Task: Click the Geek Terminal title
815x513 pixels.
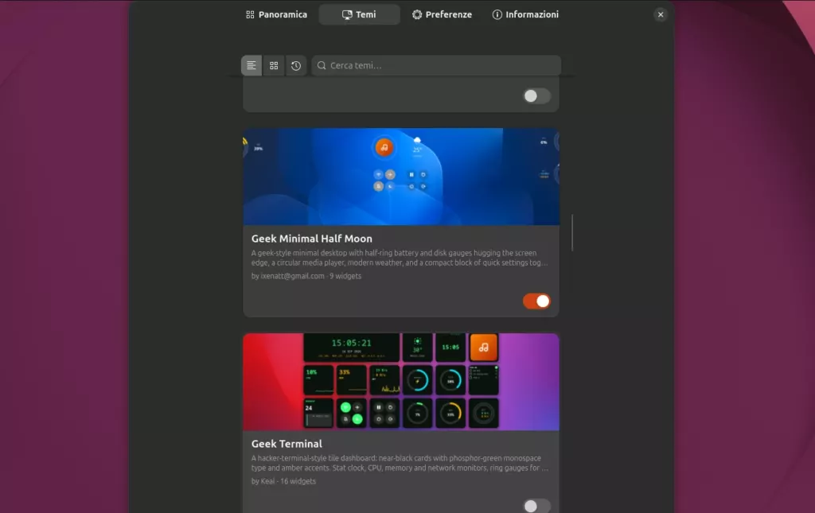Action: tap(287, 444)
